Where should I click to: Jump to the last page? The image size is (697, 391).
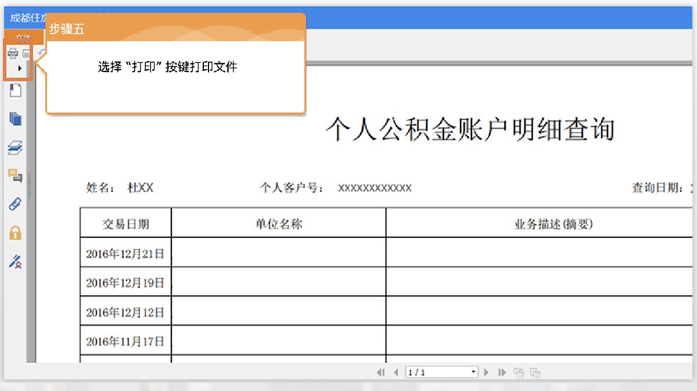click(x=502, y=372)
